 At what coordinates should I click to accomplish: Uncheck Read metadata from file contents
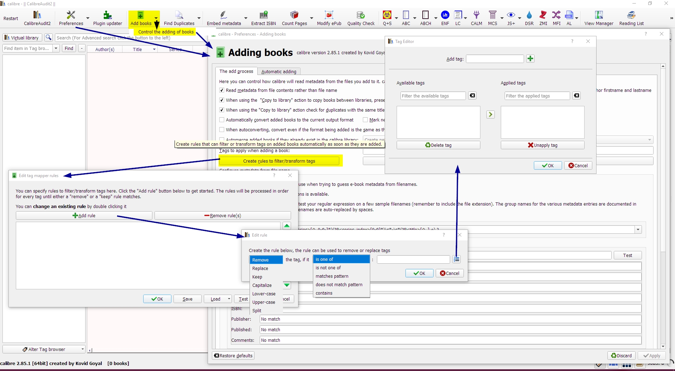pos(222,90)
